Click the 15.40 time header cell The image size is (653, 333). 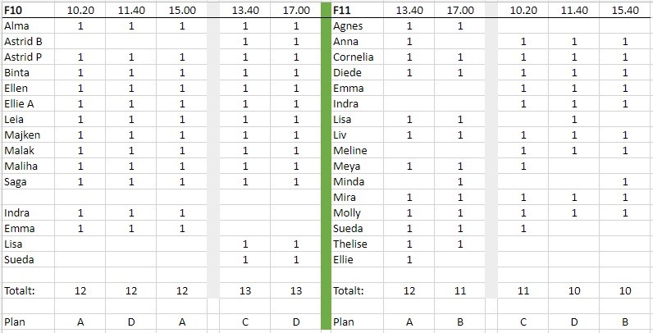[x=625, y=11]
